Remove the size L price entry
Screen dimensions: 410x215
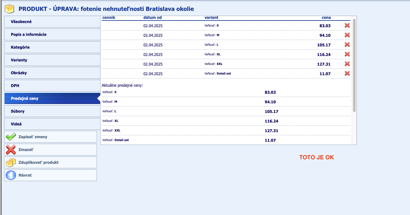[x=347, y=45]
